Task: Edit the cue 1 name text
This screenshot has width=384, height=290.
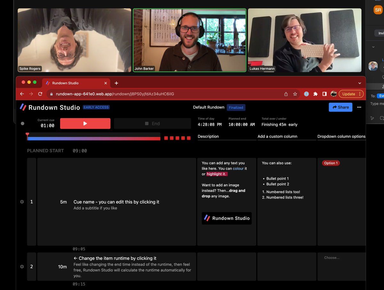Action: (116, 202)
